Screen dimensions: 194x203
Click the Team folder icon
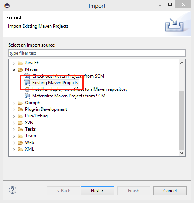(20, 136)
